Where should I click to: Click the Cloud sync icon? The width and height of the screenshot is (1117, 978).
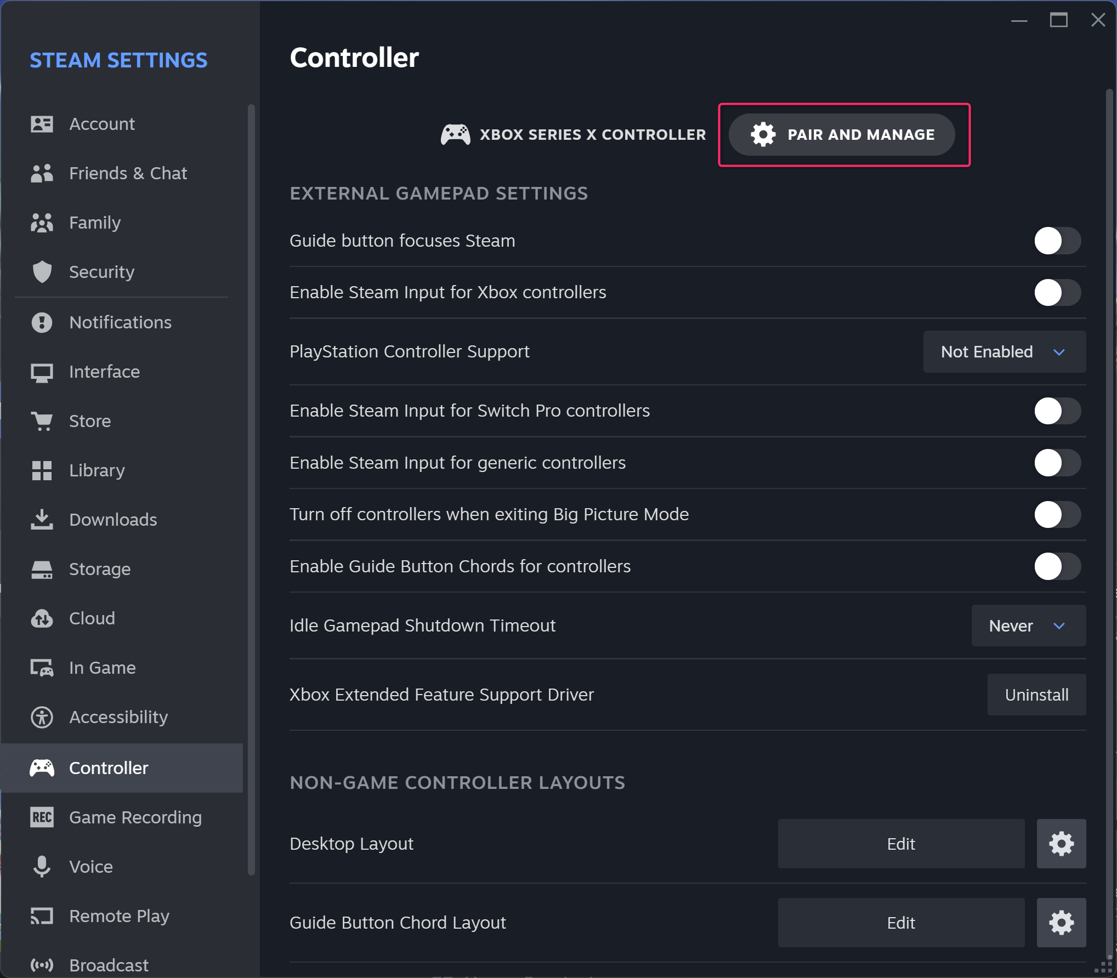click(x=42, y=618)
